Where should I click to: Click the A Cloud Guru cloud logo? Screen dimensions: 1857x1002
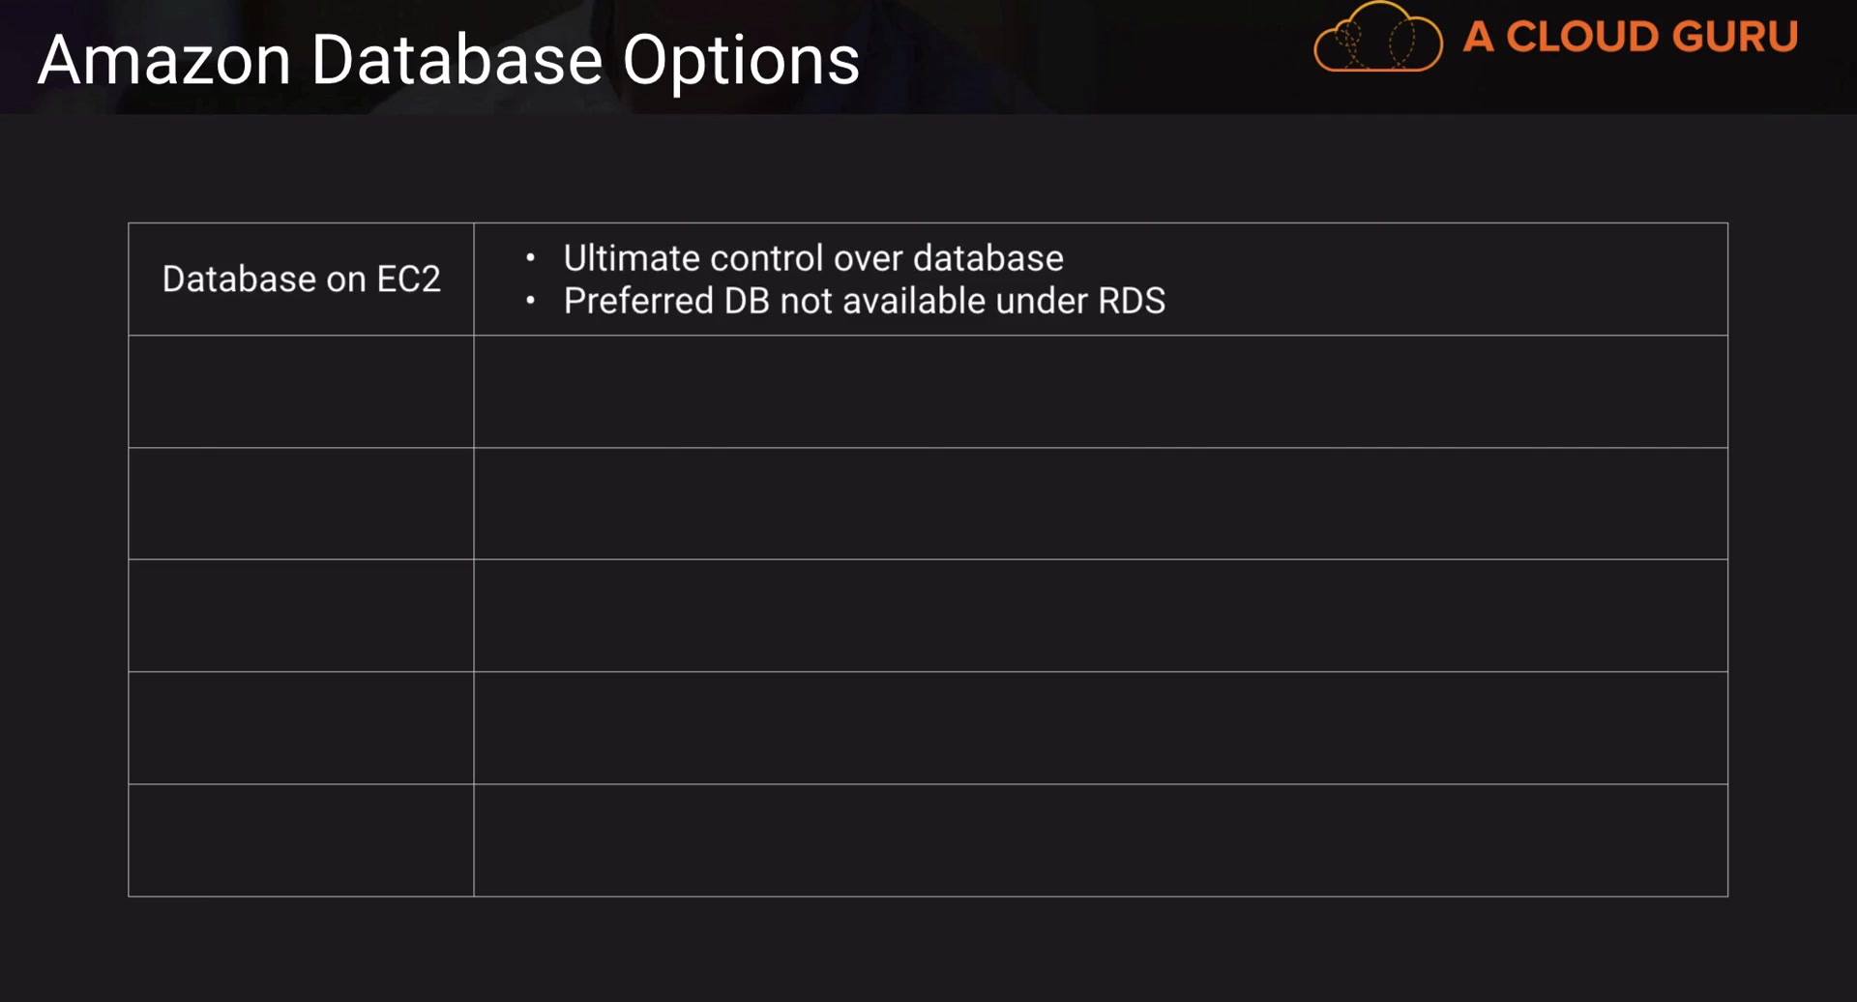click(1377, 40)
